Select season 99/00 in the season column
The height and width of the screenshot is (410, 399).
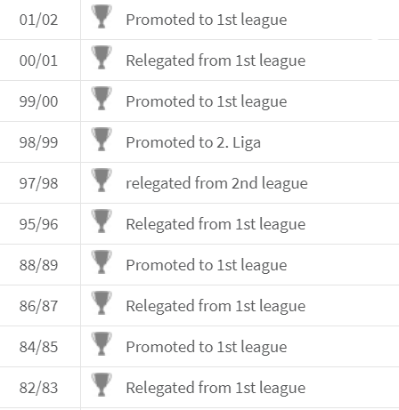38,101
